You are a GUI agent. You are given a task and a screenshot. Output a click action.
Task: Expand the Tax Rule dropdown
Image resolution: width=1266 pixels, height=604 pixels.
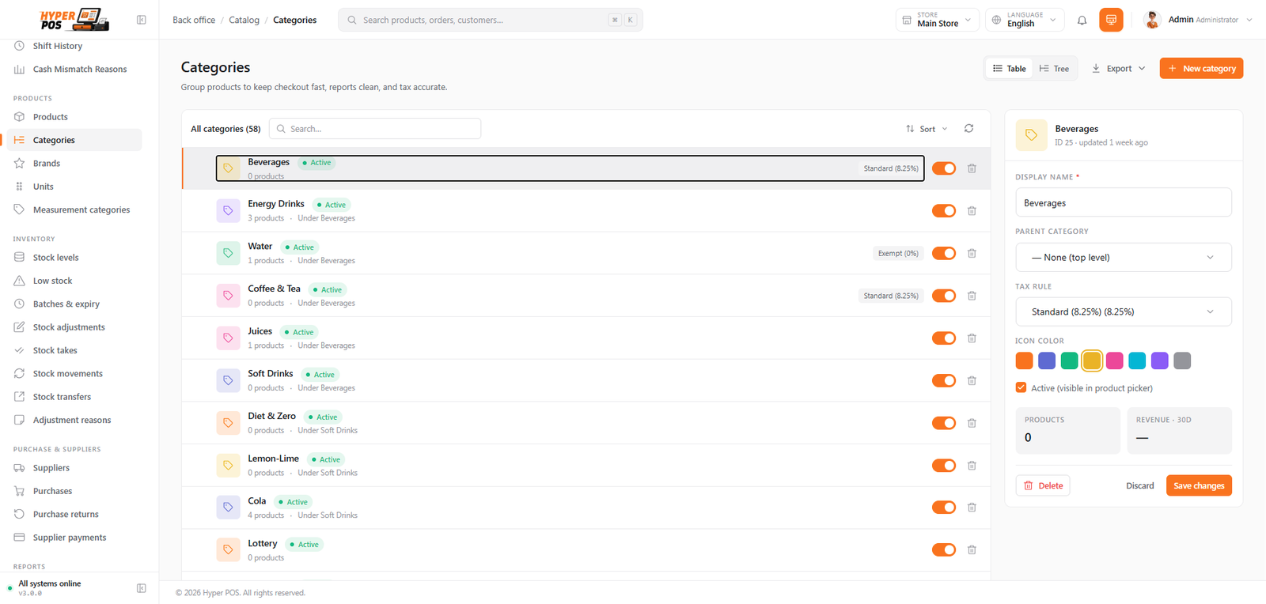pyautogui.click(x=1124, y=311)
